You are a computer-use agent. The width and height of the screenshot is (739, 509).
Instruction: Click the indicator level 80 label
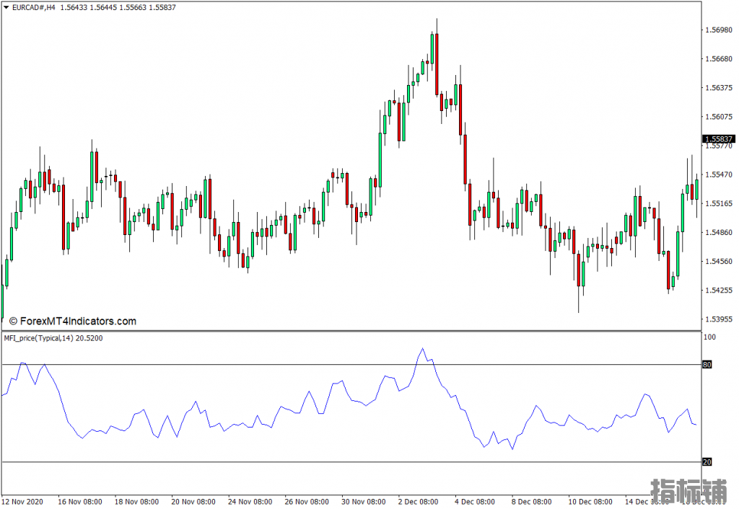[707, 364]
